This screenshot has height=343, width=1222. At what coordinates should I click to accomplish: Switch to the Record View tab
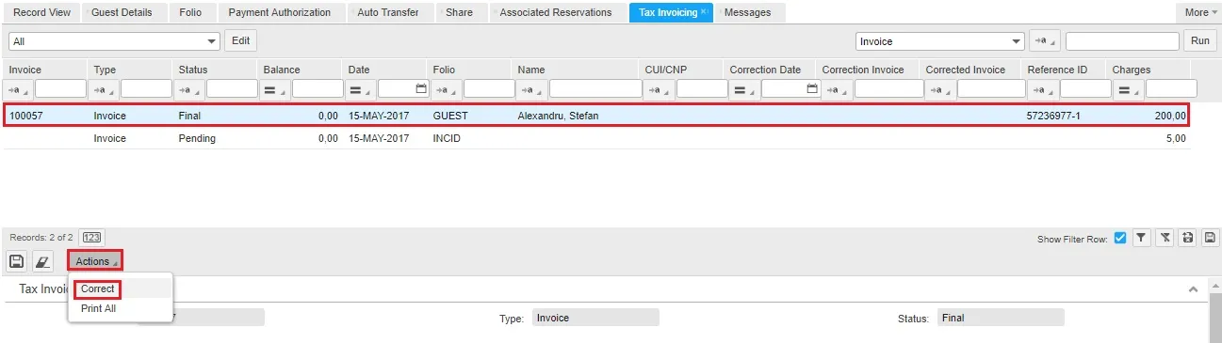[x=41, y=12]
